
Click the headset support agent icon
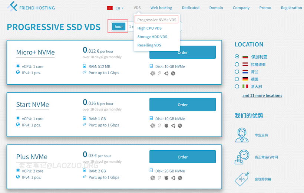point(242,135)
